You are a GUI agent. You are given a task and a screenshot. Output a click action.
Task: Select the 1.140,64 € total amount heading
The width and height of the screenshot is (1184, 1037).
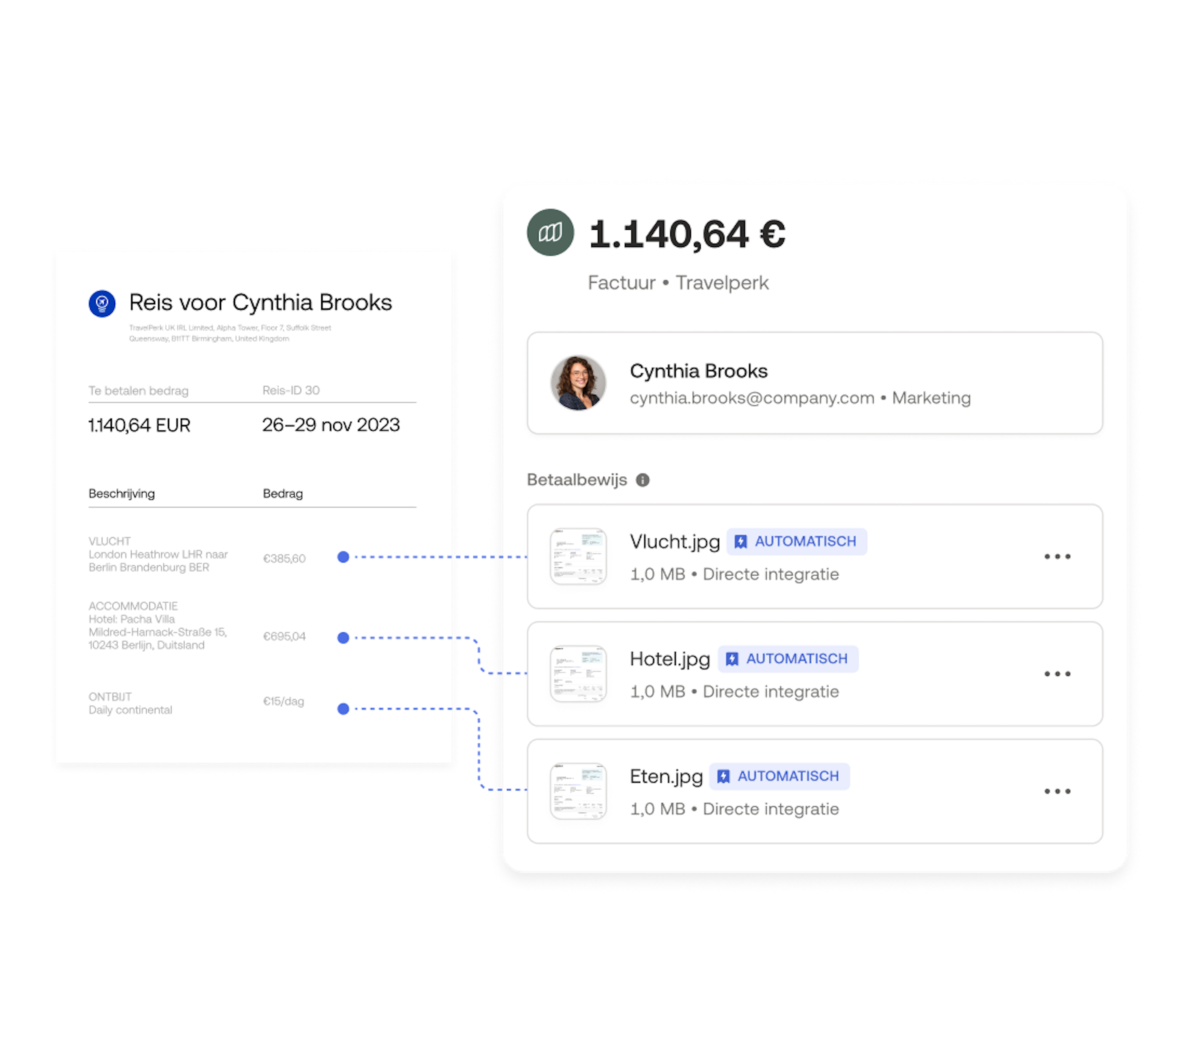687,234
